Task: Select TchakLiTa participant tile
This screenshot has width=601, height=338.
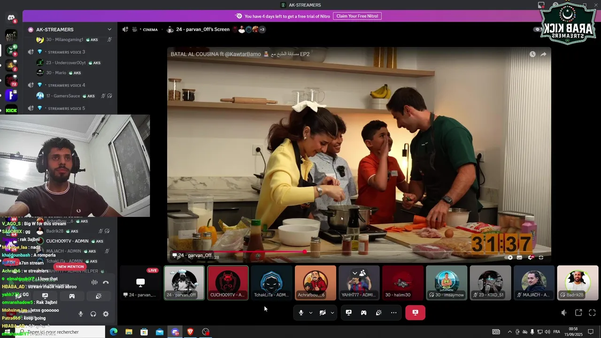Action: (271, 283)
